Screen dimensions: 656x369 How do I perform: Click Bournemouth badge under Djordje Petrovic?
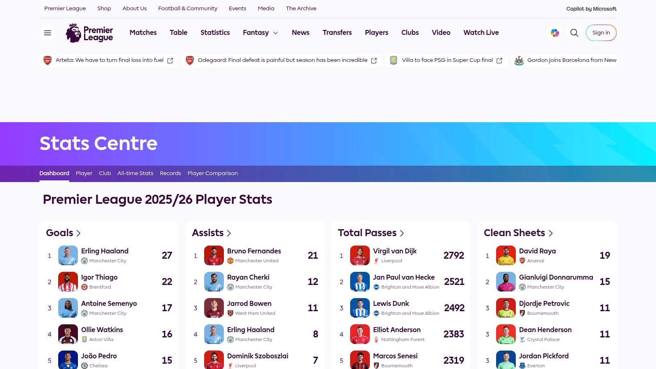tap(522, 313)
